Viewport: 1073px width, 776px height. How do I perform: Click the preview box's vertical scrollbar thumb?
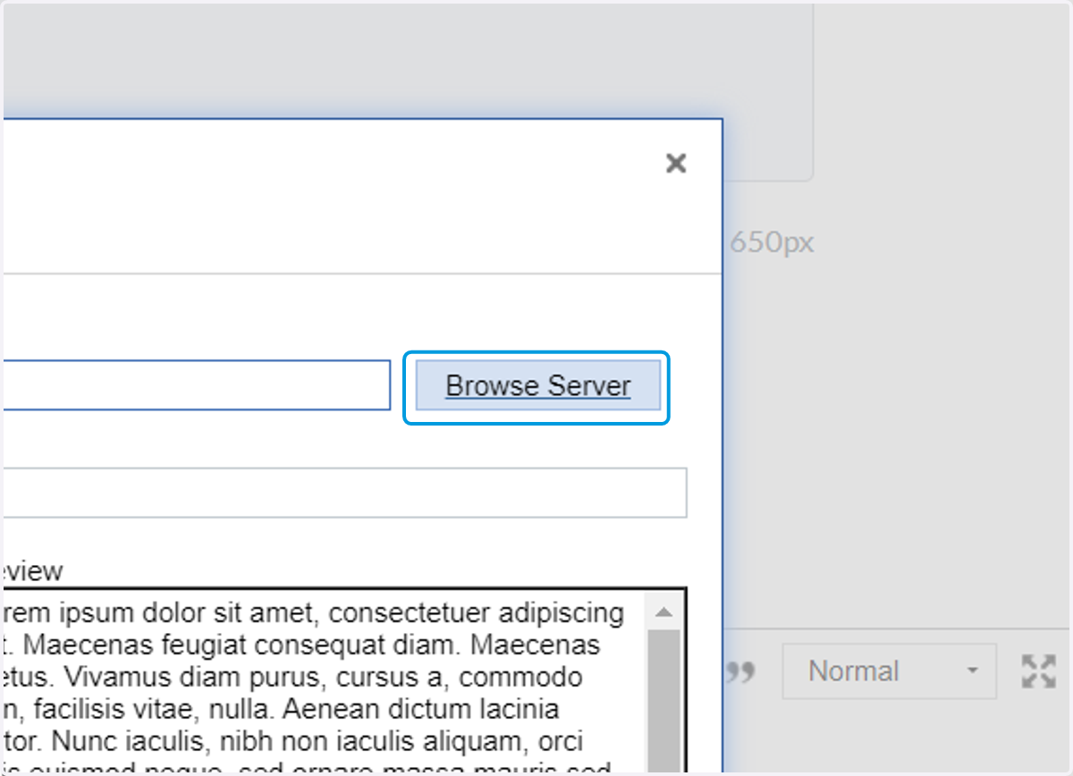pyautogui.click(x=663, y=703)
